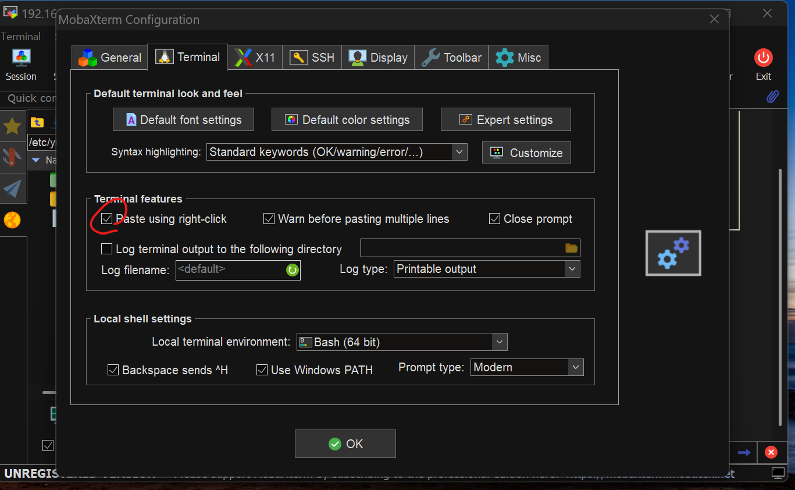Open the General configuration tab

(109, 58)
